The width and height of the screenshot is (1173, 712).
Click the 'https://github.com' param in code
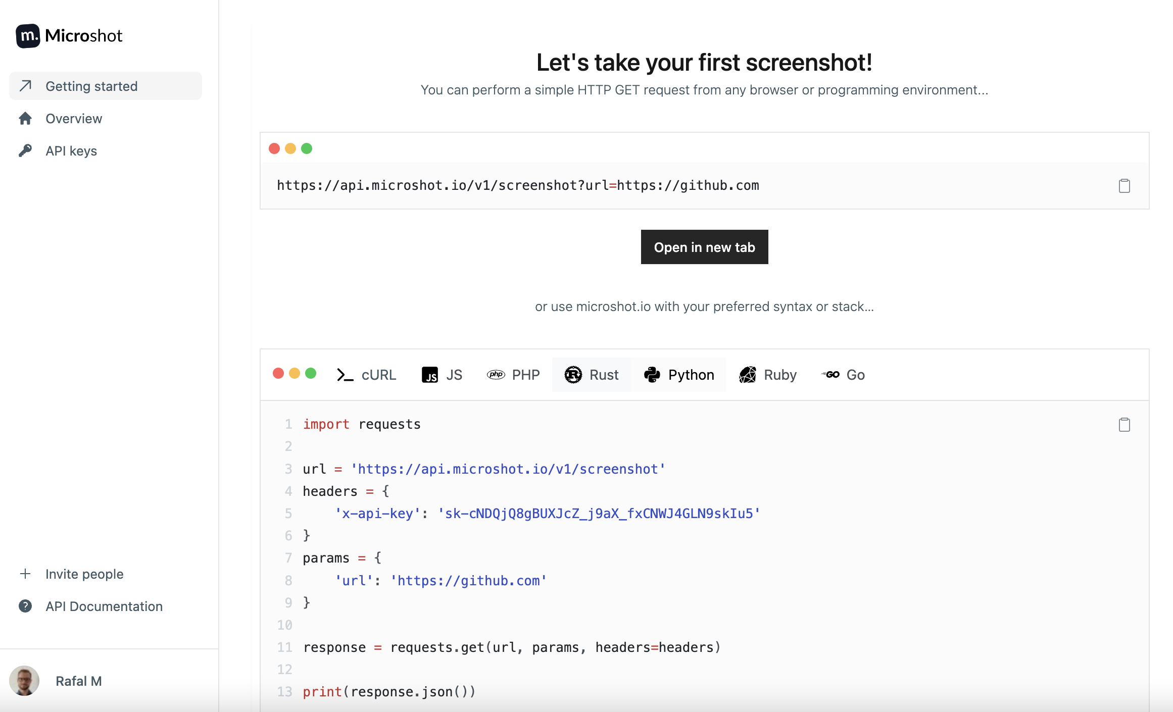(x=469, y=581)
